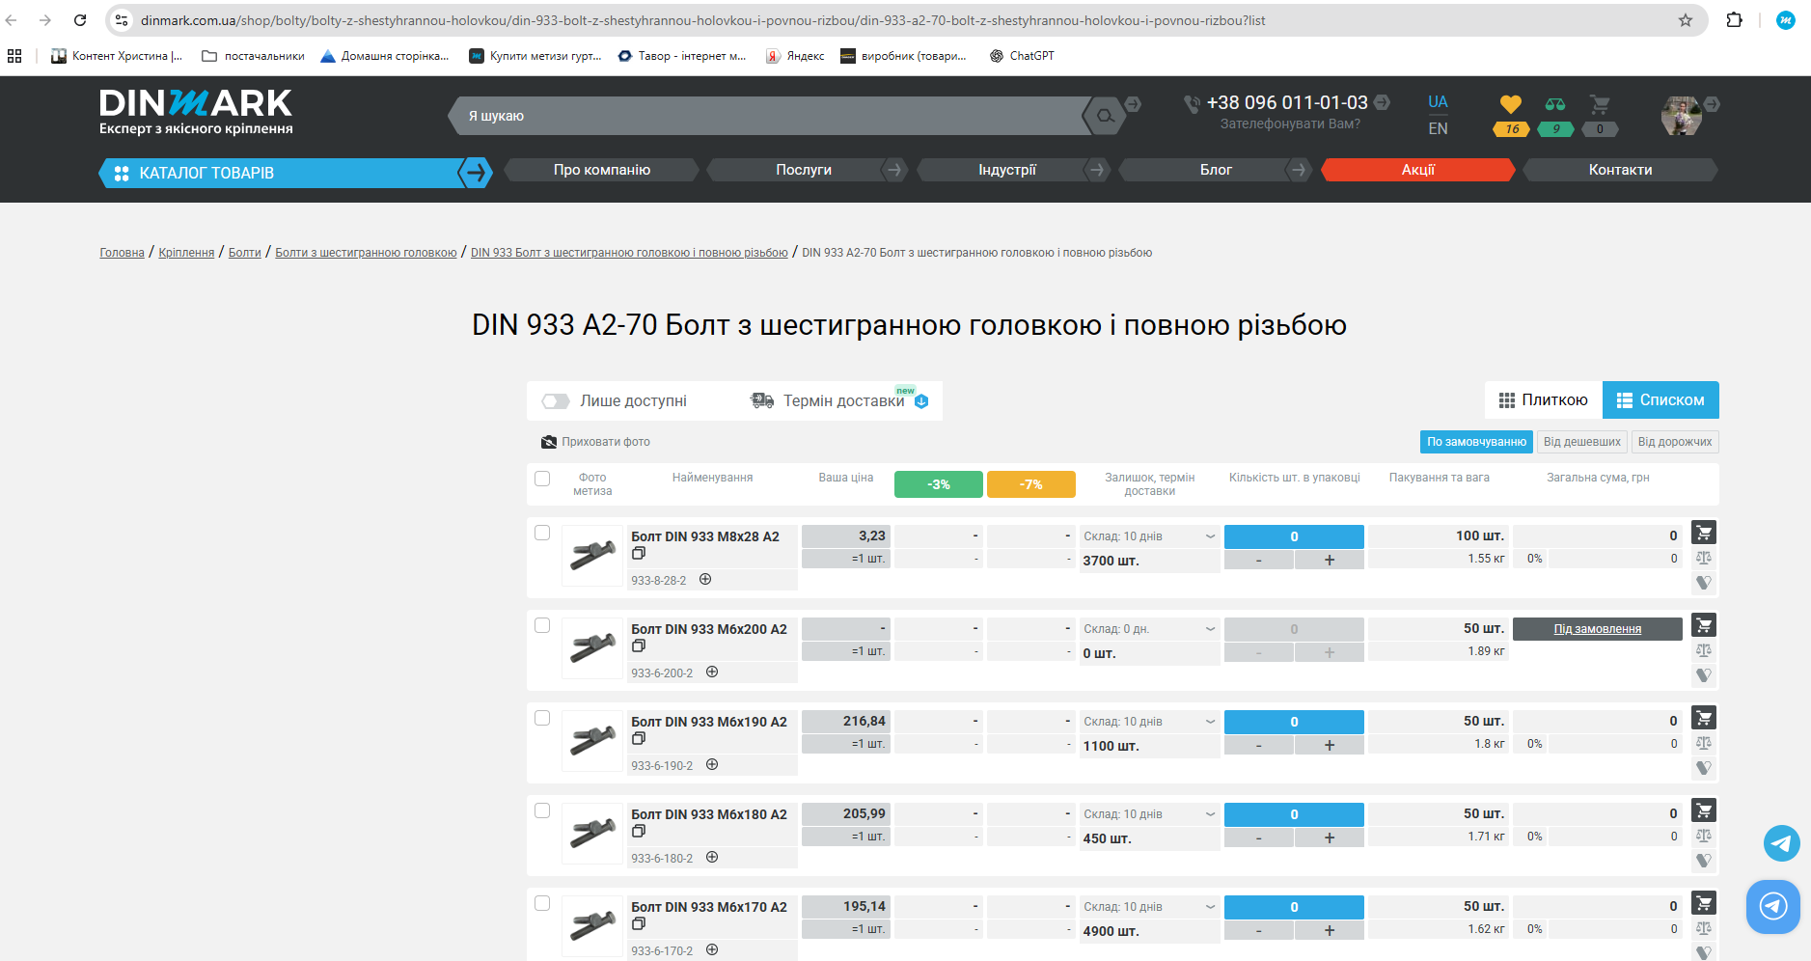
Task: Expand stock dropdown for M6x180 A2 row
Action: click(x=1210, y=814)
